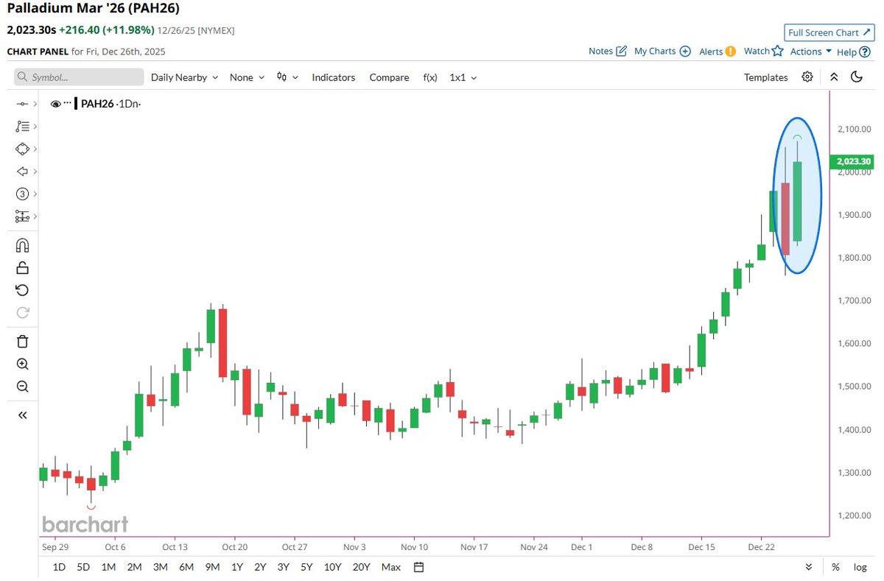Viewport: 884px width, 581px height.
Task: Select the 3M time range
Action: click(x=160, y=567)
